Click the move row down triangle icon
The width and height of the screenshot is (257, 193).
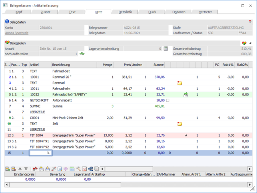point(26,169)
